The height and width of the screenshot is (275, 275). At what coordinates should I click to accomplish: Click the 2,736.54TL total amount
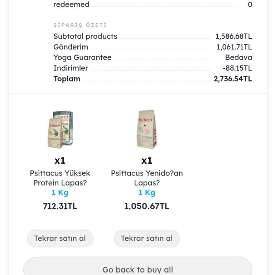tap(233, 79)
